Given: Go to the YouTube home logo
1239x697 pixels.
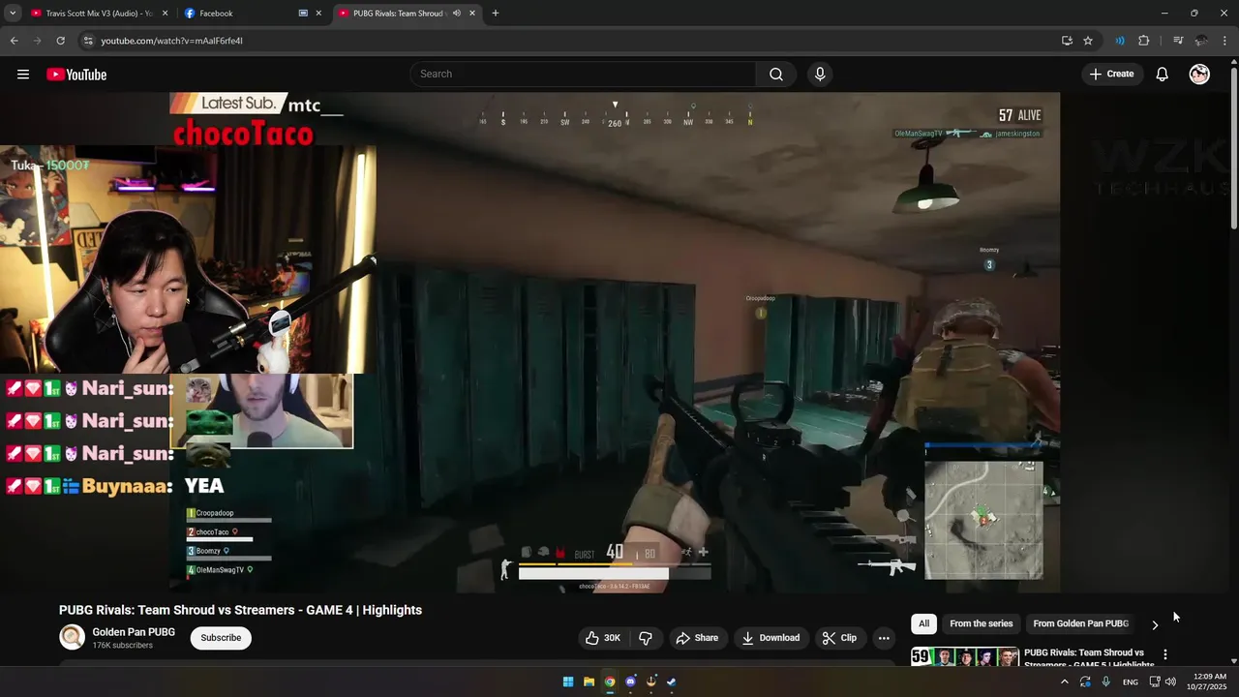Looking at the screenshot, I should pos(76,75).
